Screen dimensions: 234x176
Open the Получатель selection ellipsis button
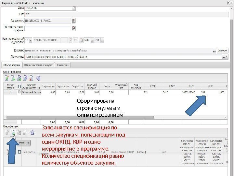[223, 57]
